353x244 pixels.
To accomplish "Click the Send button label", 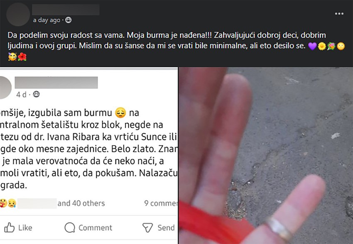I will tap(166, 227).
